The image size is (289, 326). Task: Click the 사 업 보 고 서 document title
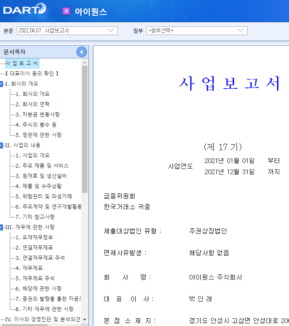(230, 84)
